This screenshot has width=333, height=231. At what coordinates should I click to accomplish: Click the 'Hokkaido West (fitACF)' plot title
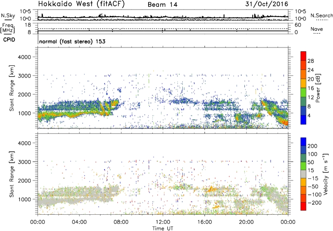coord(81,4)
